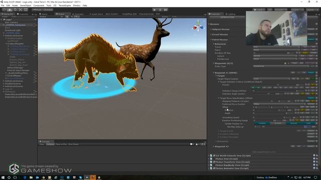Toggle the Patrol Mission enabled button
This screenshot has width=321, height=180.
pyautogui.click(x=311, y=39)
